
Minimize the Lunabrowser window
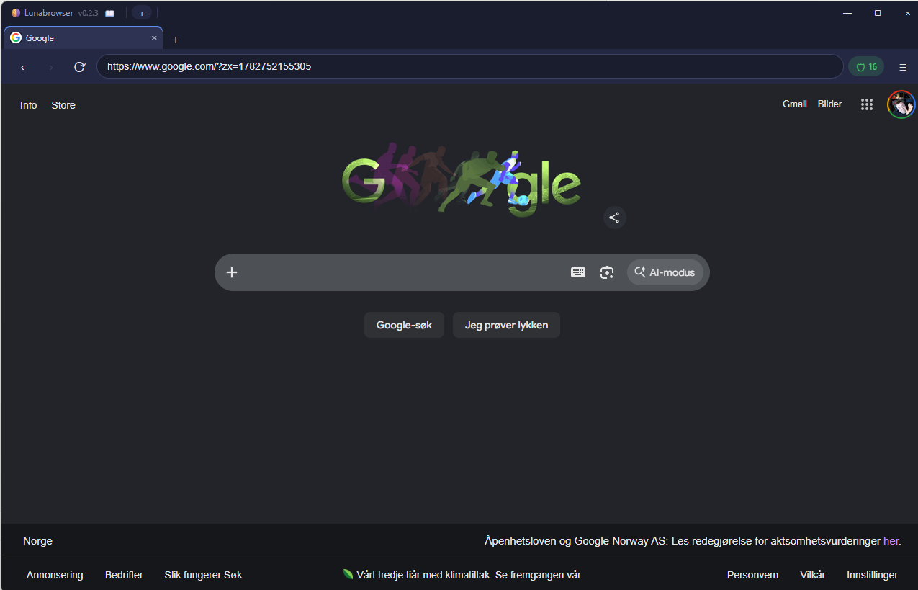tap(847, 13)
